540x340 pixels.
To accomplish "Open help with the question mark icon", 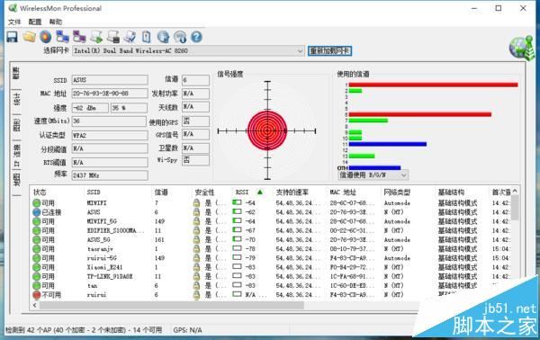I will point(196,37).
